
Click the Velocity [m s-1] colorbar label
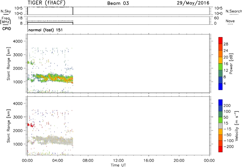click(237, 126)
